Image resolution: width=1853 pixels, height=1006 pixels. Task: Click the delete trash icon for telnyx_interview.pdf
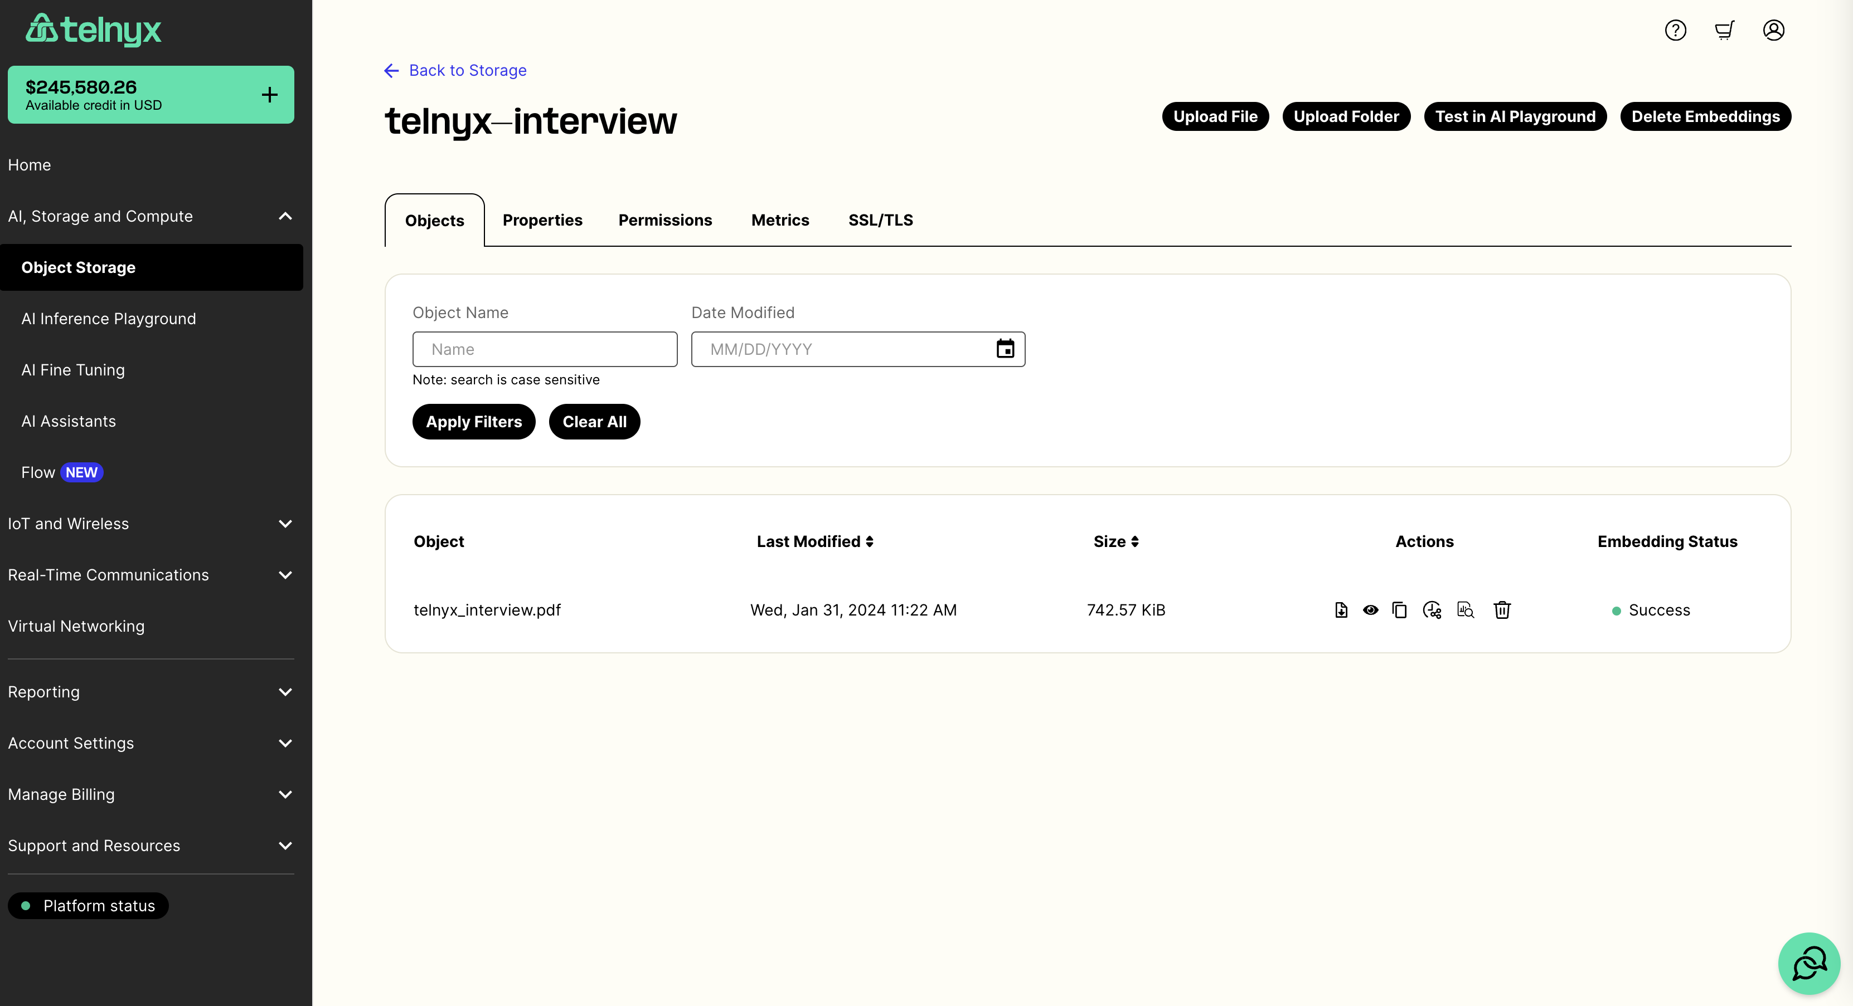[1501, 609]
